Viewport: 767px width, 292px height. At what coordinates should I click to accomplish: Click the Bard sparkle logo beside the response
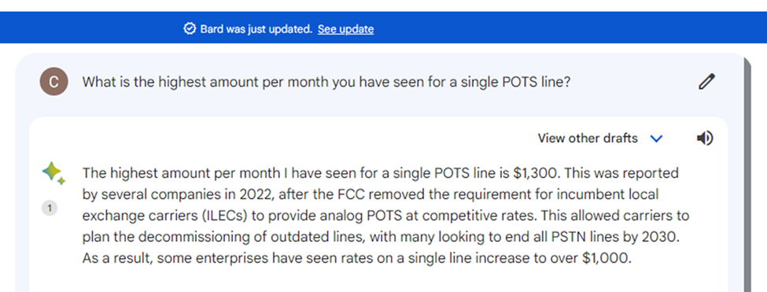tap(53, 174)
